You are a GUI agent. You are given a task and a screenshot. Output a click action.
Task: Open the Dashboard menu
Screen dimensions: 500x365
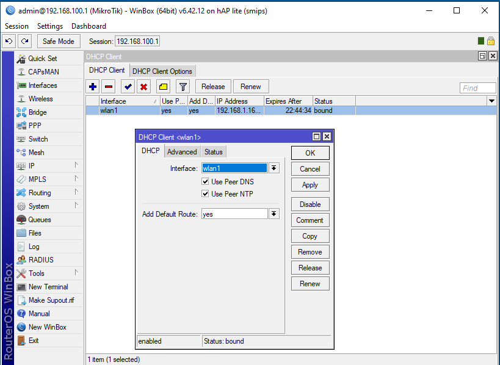coord(89,26)
